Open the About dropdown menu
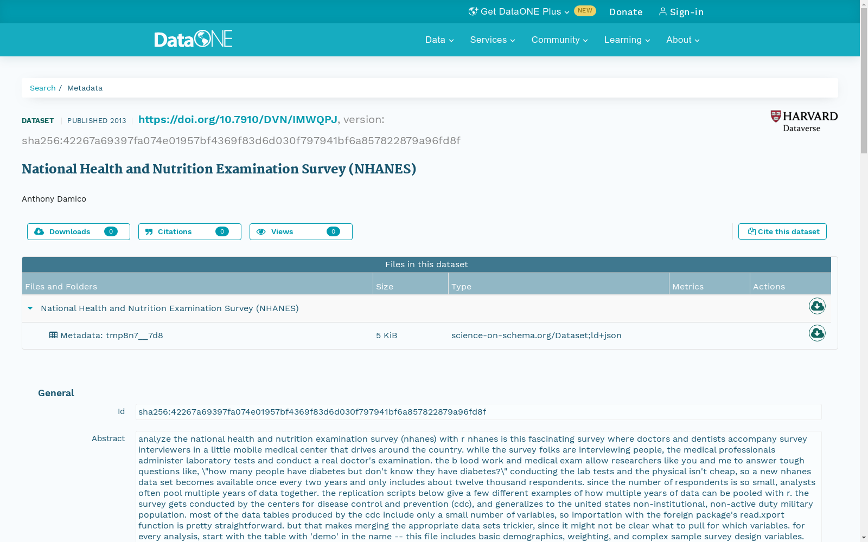This screenshot has width=868, height=542. pyautogui.click(x=683, y=40)
